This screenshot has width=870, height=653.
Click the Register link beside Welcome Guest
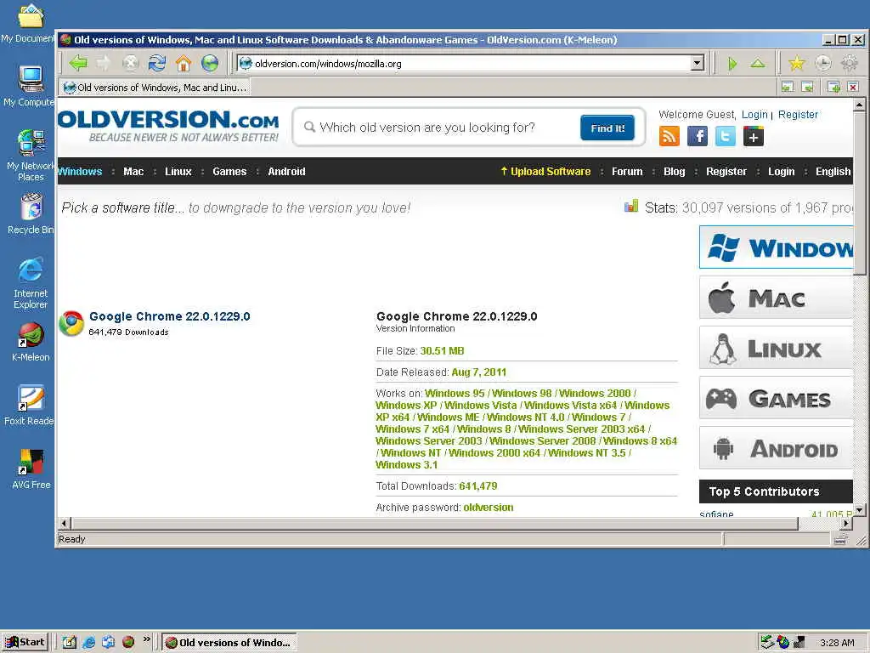798,115
